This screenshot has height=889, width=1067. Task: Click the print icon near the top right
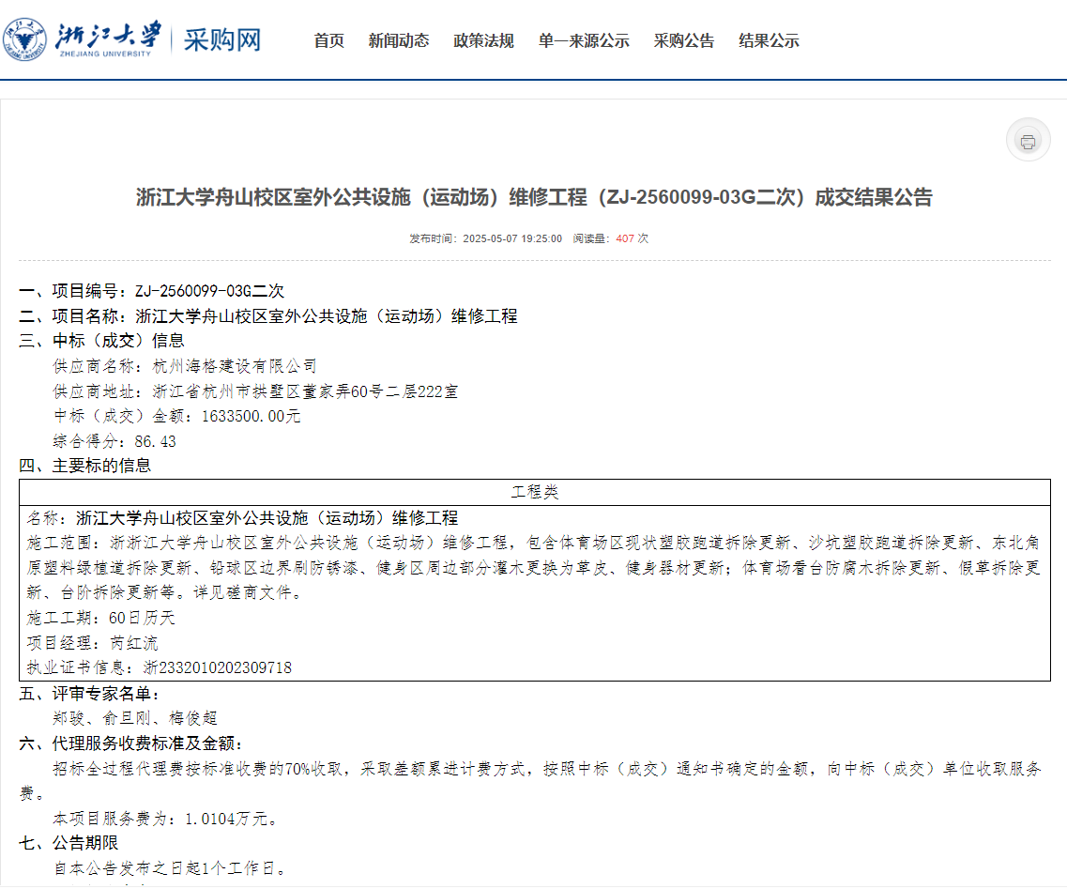tap(1029, 140)
